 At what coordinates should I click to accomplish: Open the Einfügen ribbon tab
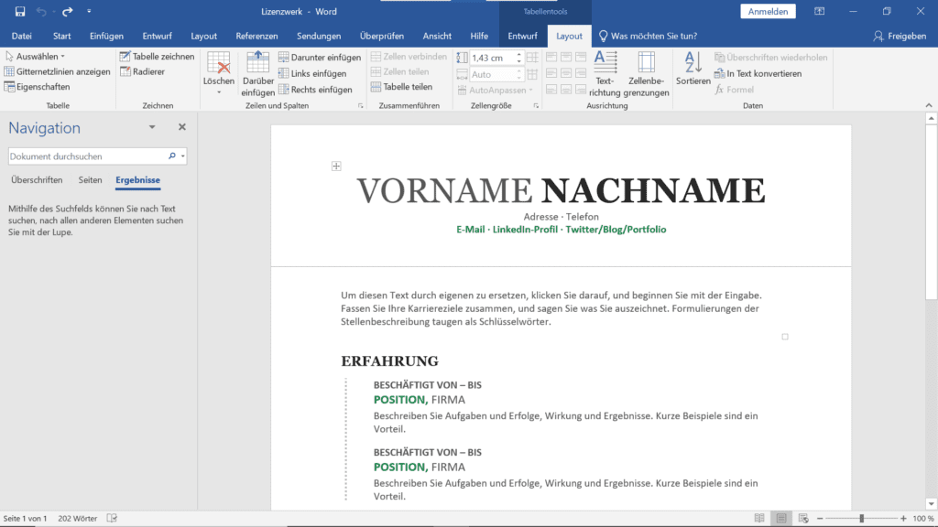[106, 36]
